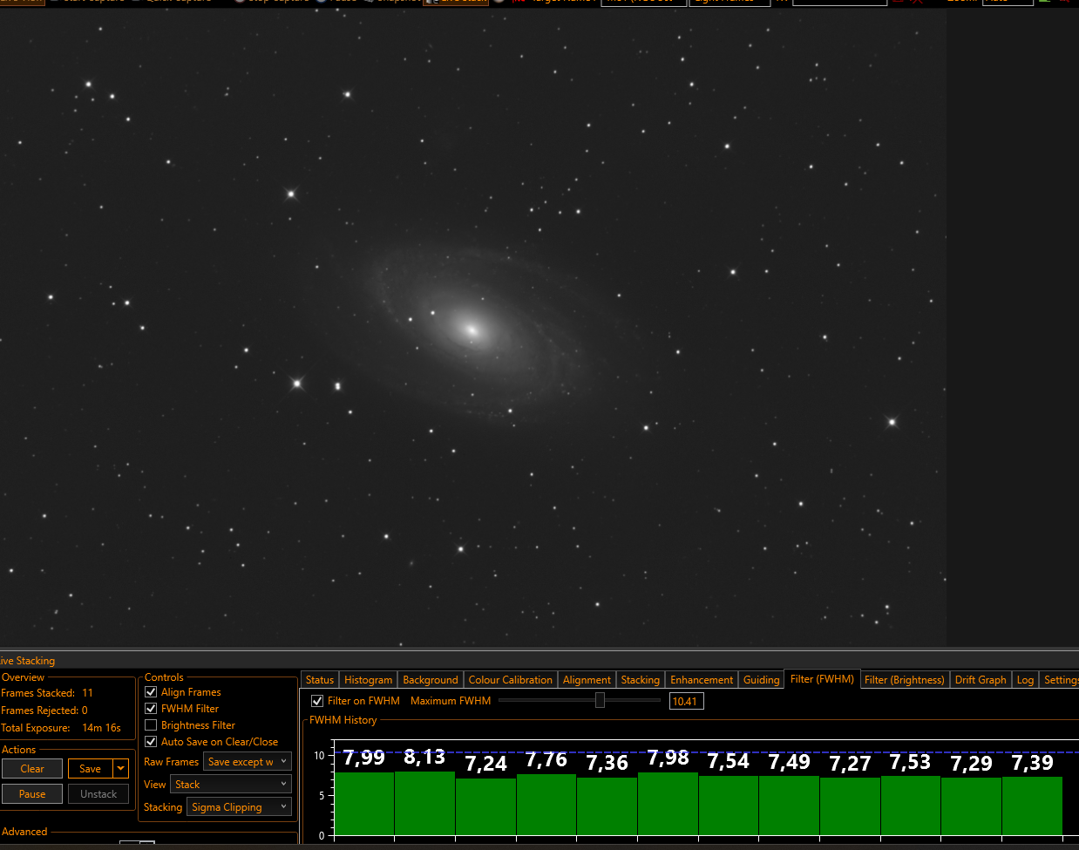Viewport: 1079px width, 850px height.
Task: Click the Total Exposure value 14m 16s
Action: coord(101,728)
